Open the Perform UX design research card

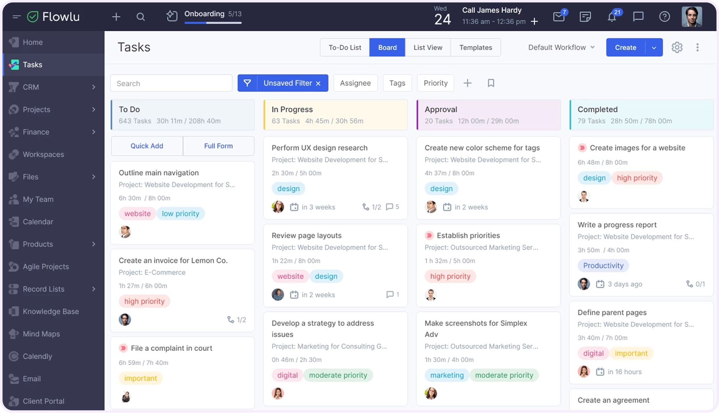(x=335, y=178)
